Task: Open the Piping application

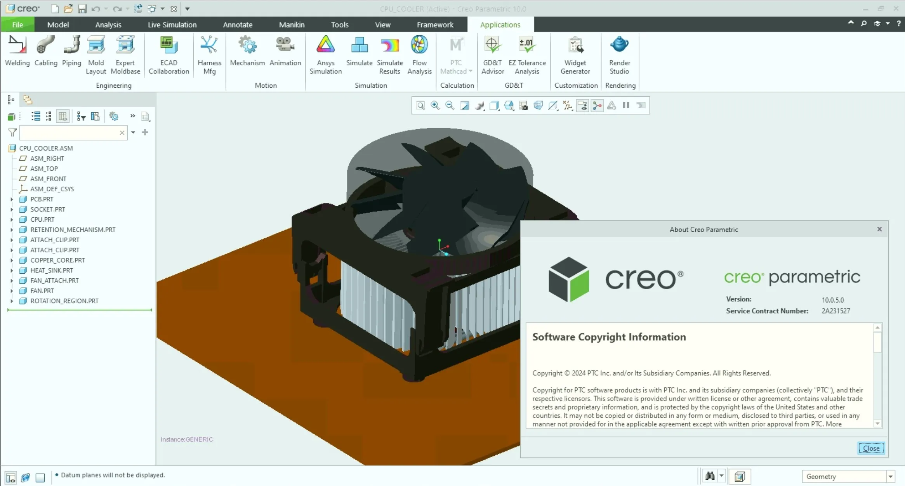Action: point(71,51)
